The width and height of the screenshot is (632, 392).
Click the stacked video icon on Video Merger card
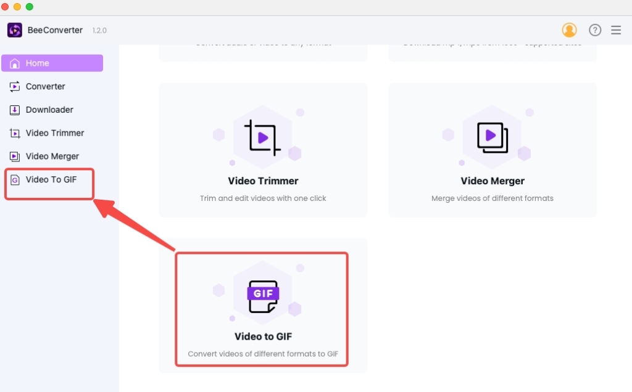tap(492, 136)
